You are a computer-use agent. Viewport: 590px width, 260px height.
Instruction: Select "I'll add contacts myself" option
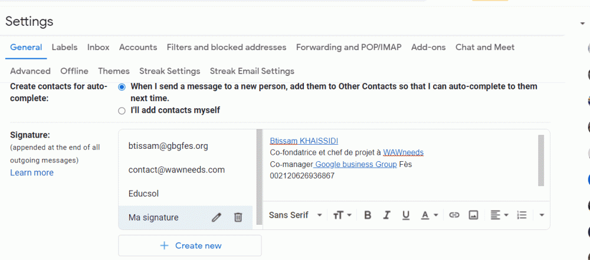point(122,110)
